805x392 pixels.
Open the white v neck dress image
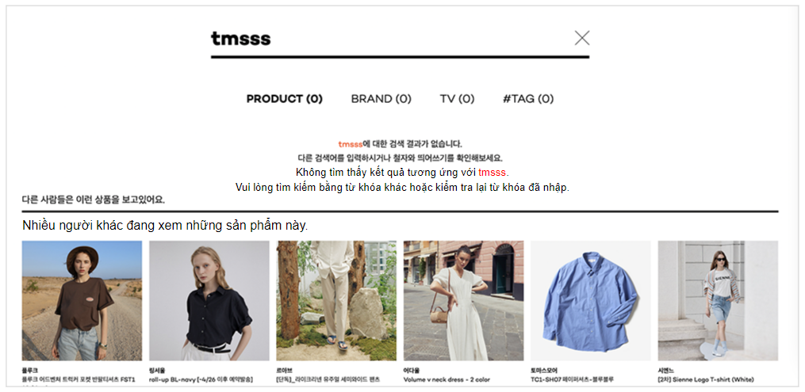click(464, 301)
